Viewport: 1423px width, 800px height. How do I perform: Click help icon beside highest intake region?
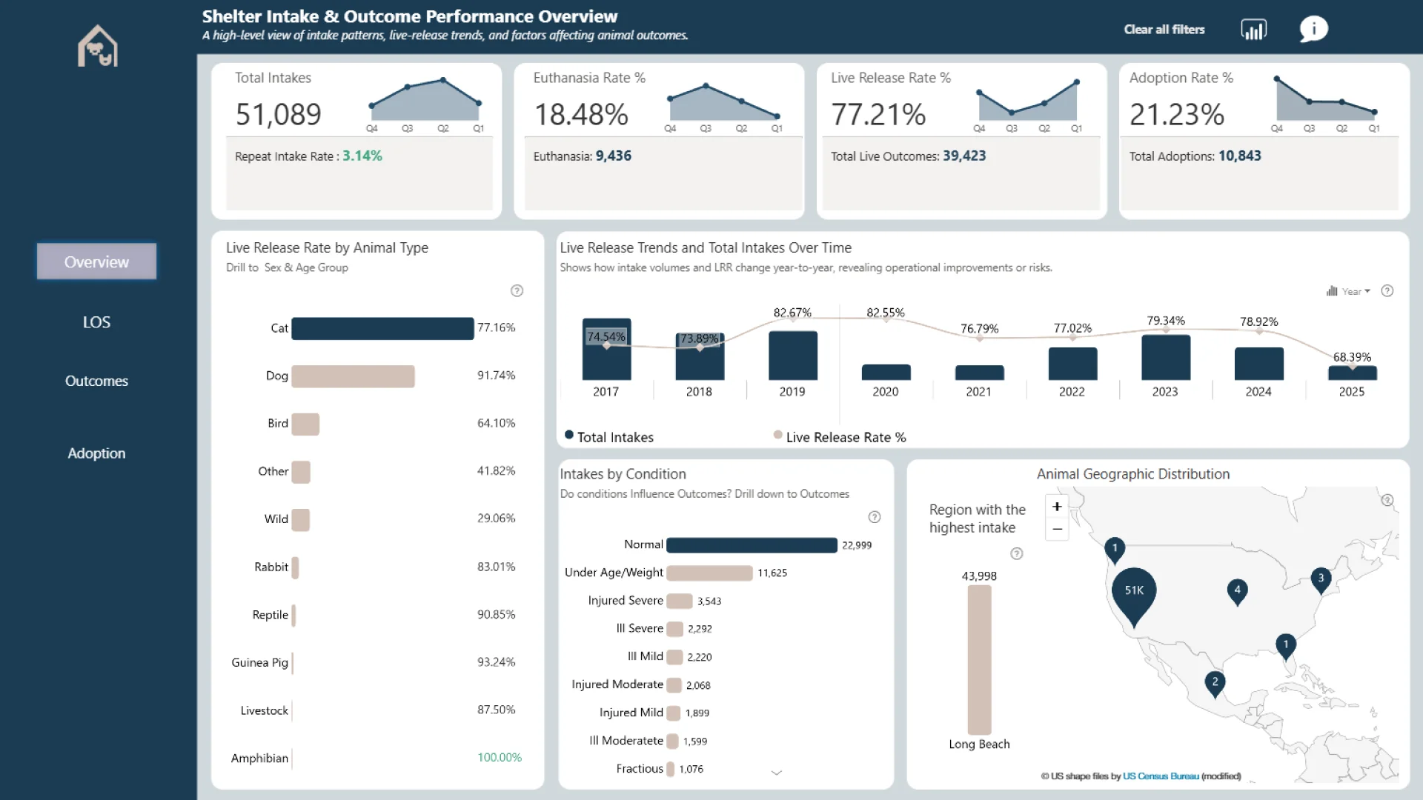click(x=1017, y=554)
